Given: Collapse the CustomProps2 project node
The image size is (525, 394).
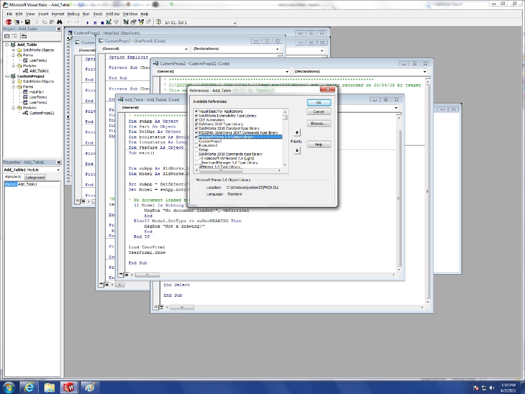Looking at the screenshot, I should [x=7, y=77].
